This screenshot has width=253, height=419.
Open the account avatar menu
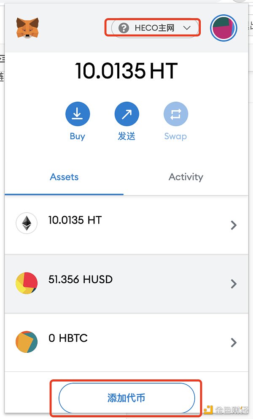point(223,28)
